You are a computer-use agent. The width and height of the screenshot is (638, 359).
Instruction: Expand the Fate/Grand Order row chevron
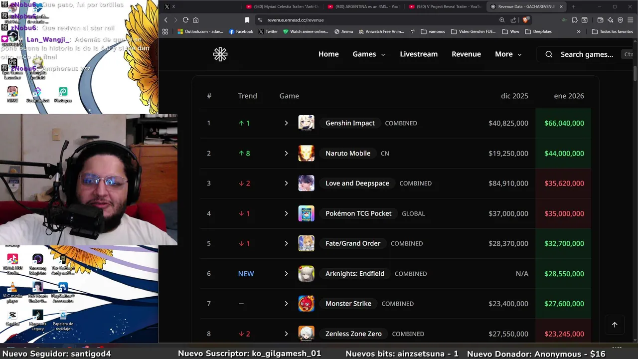point(286,243)
